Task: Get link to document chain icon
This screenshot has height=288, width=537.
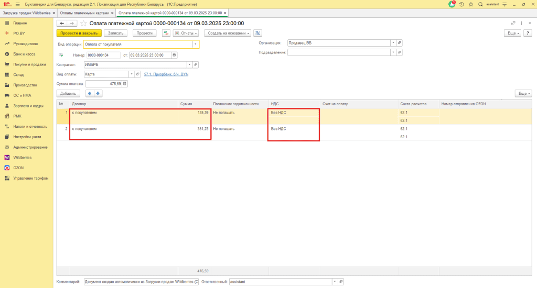Action: (x=513, y=23)
